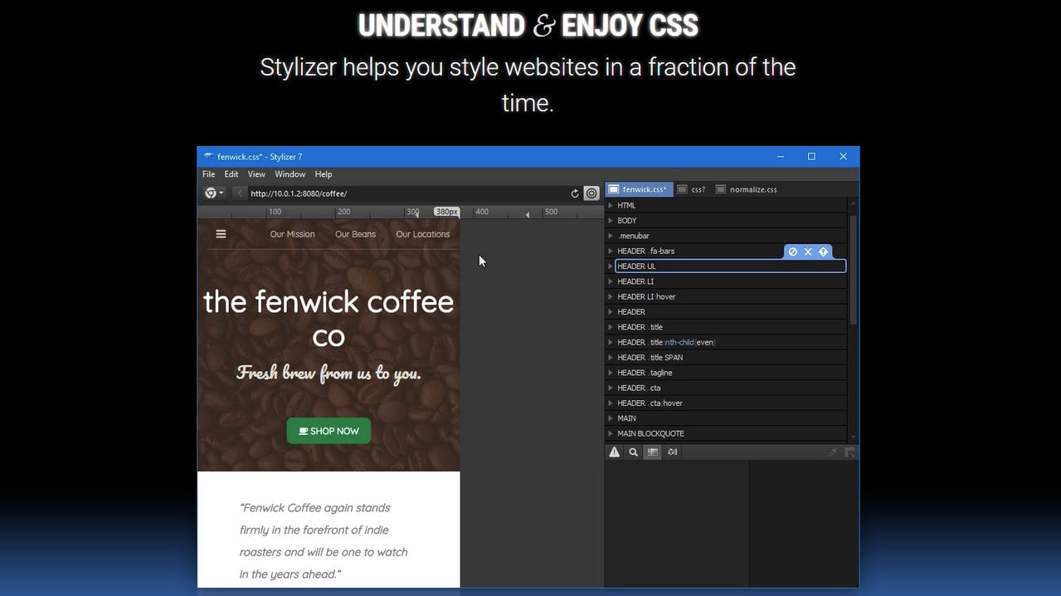Expand the HTML rule
The image size is (1061, 596).
point(611,205)
